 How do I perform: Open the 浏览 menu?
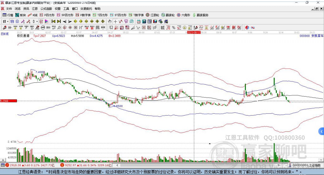tap(18, 9)
